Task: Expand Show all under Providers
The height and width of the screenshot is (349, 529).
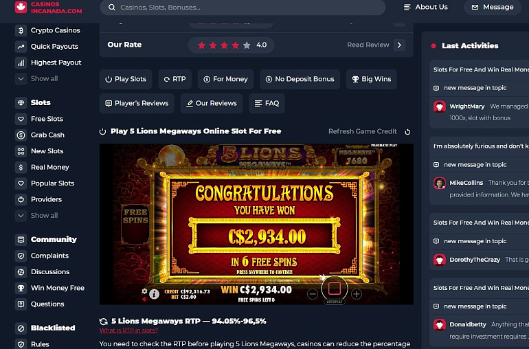Action: pos(44,215)
